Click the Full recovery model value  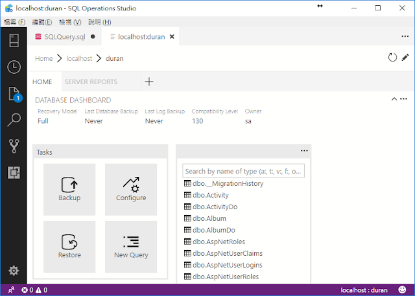[x=43, y=121]
